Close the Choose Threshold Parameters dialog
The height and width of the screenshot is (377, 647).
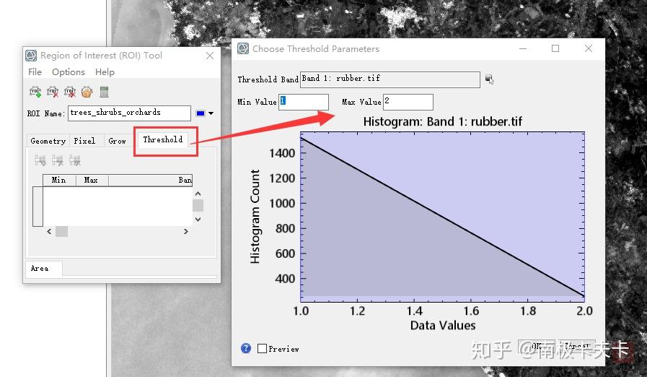point(589,48)
